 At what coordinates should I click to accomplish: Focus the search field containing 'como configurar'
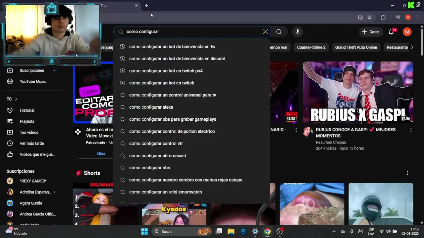191,32
